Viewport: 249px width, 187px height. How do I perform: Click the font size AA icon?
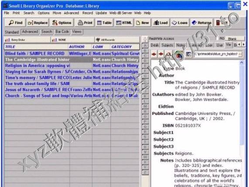pyautogui.click(x=168, y=55)
